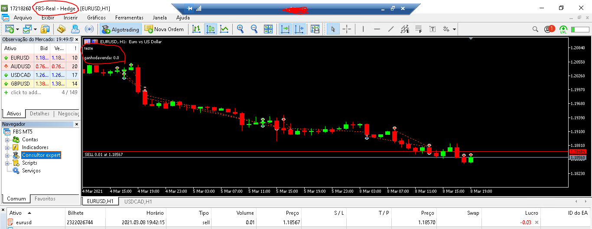
Task: Click the search magnifier icon
Action: (x=536, y=29)
